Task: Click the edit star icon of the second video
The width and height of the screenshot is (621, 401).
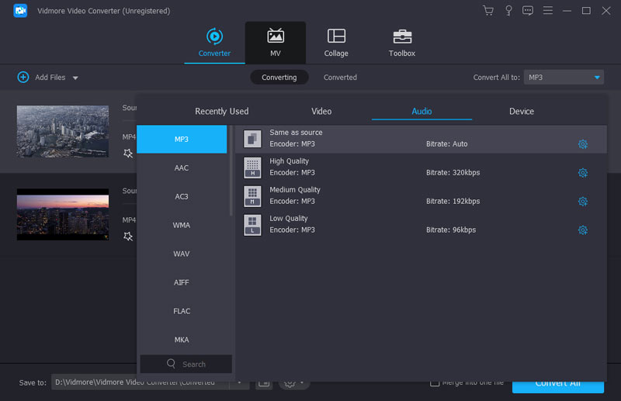Action: [x=127, y=237]
